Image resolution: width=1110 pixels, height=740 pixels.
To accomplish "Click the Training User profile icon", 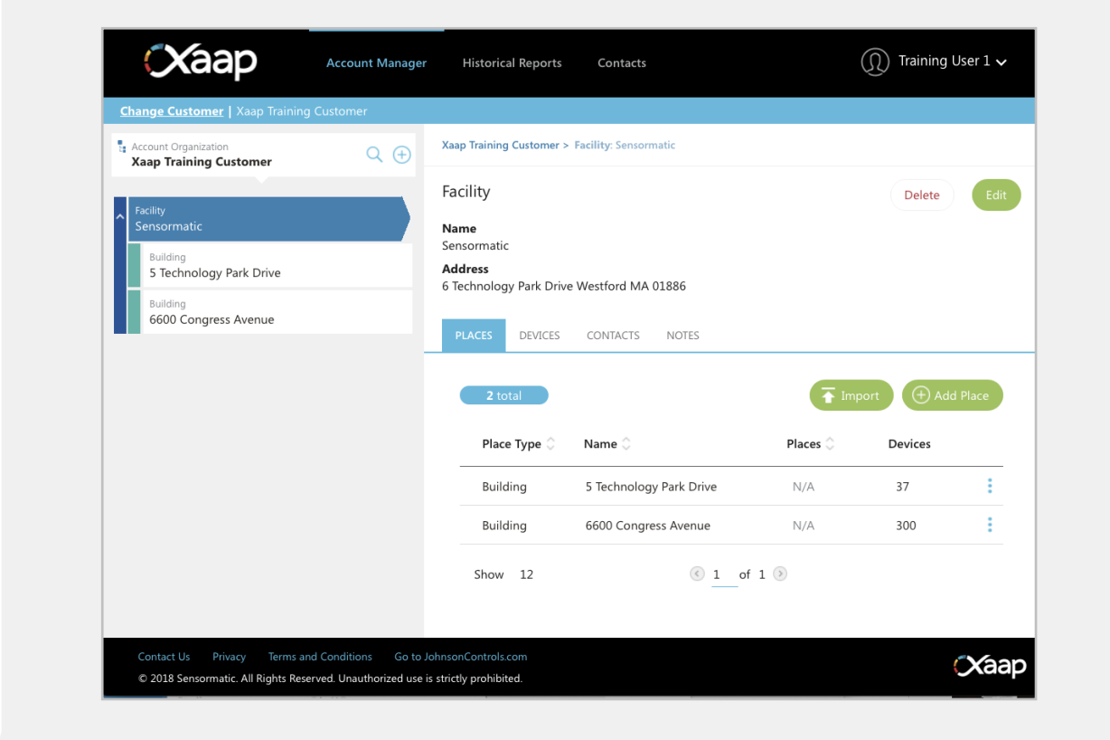I will click(874, 62).
